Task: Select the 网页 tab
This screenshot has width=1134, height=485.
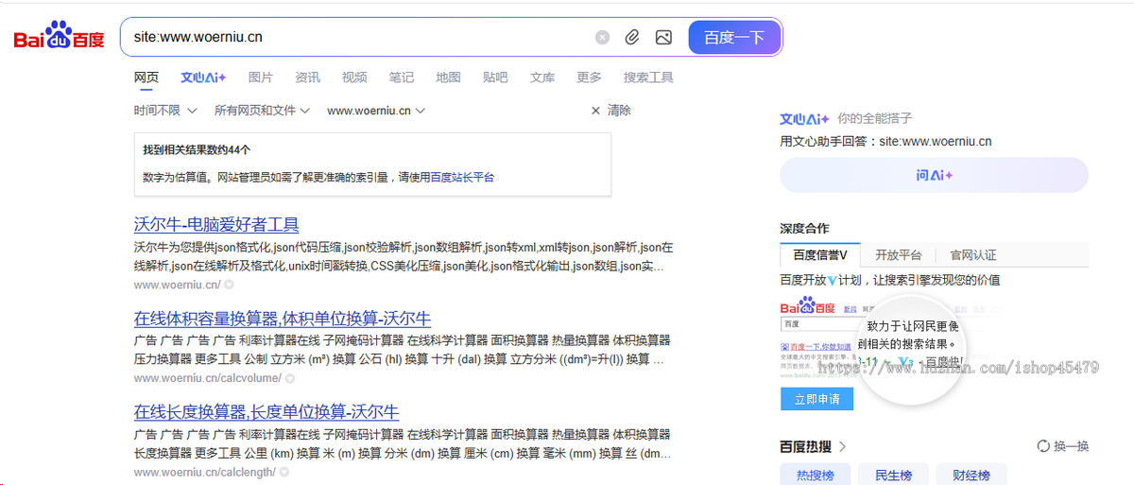Action: tap(146, 78)
